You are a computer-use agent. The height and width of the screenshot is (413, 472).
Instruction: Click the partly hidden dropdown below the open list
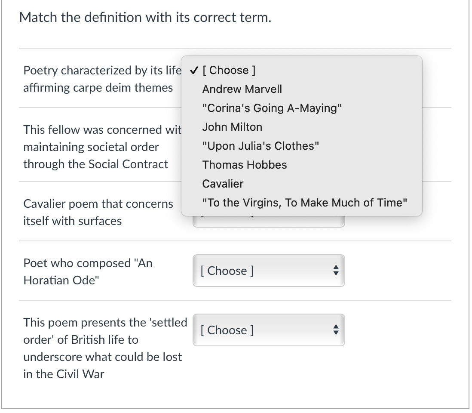(268, 222)
